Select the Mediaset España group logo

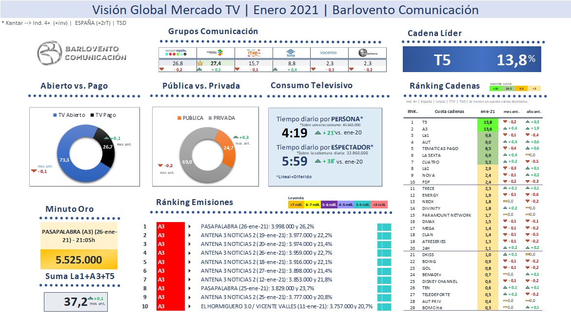click(176, 53)
